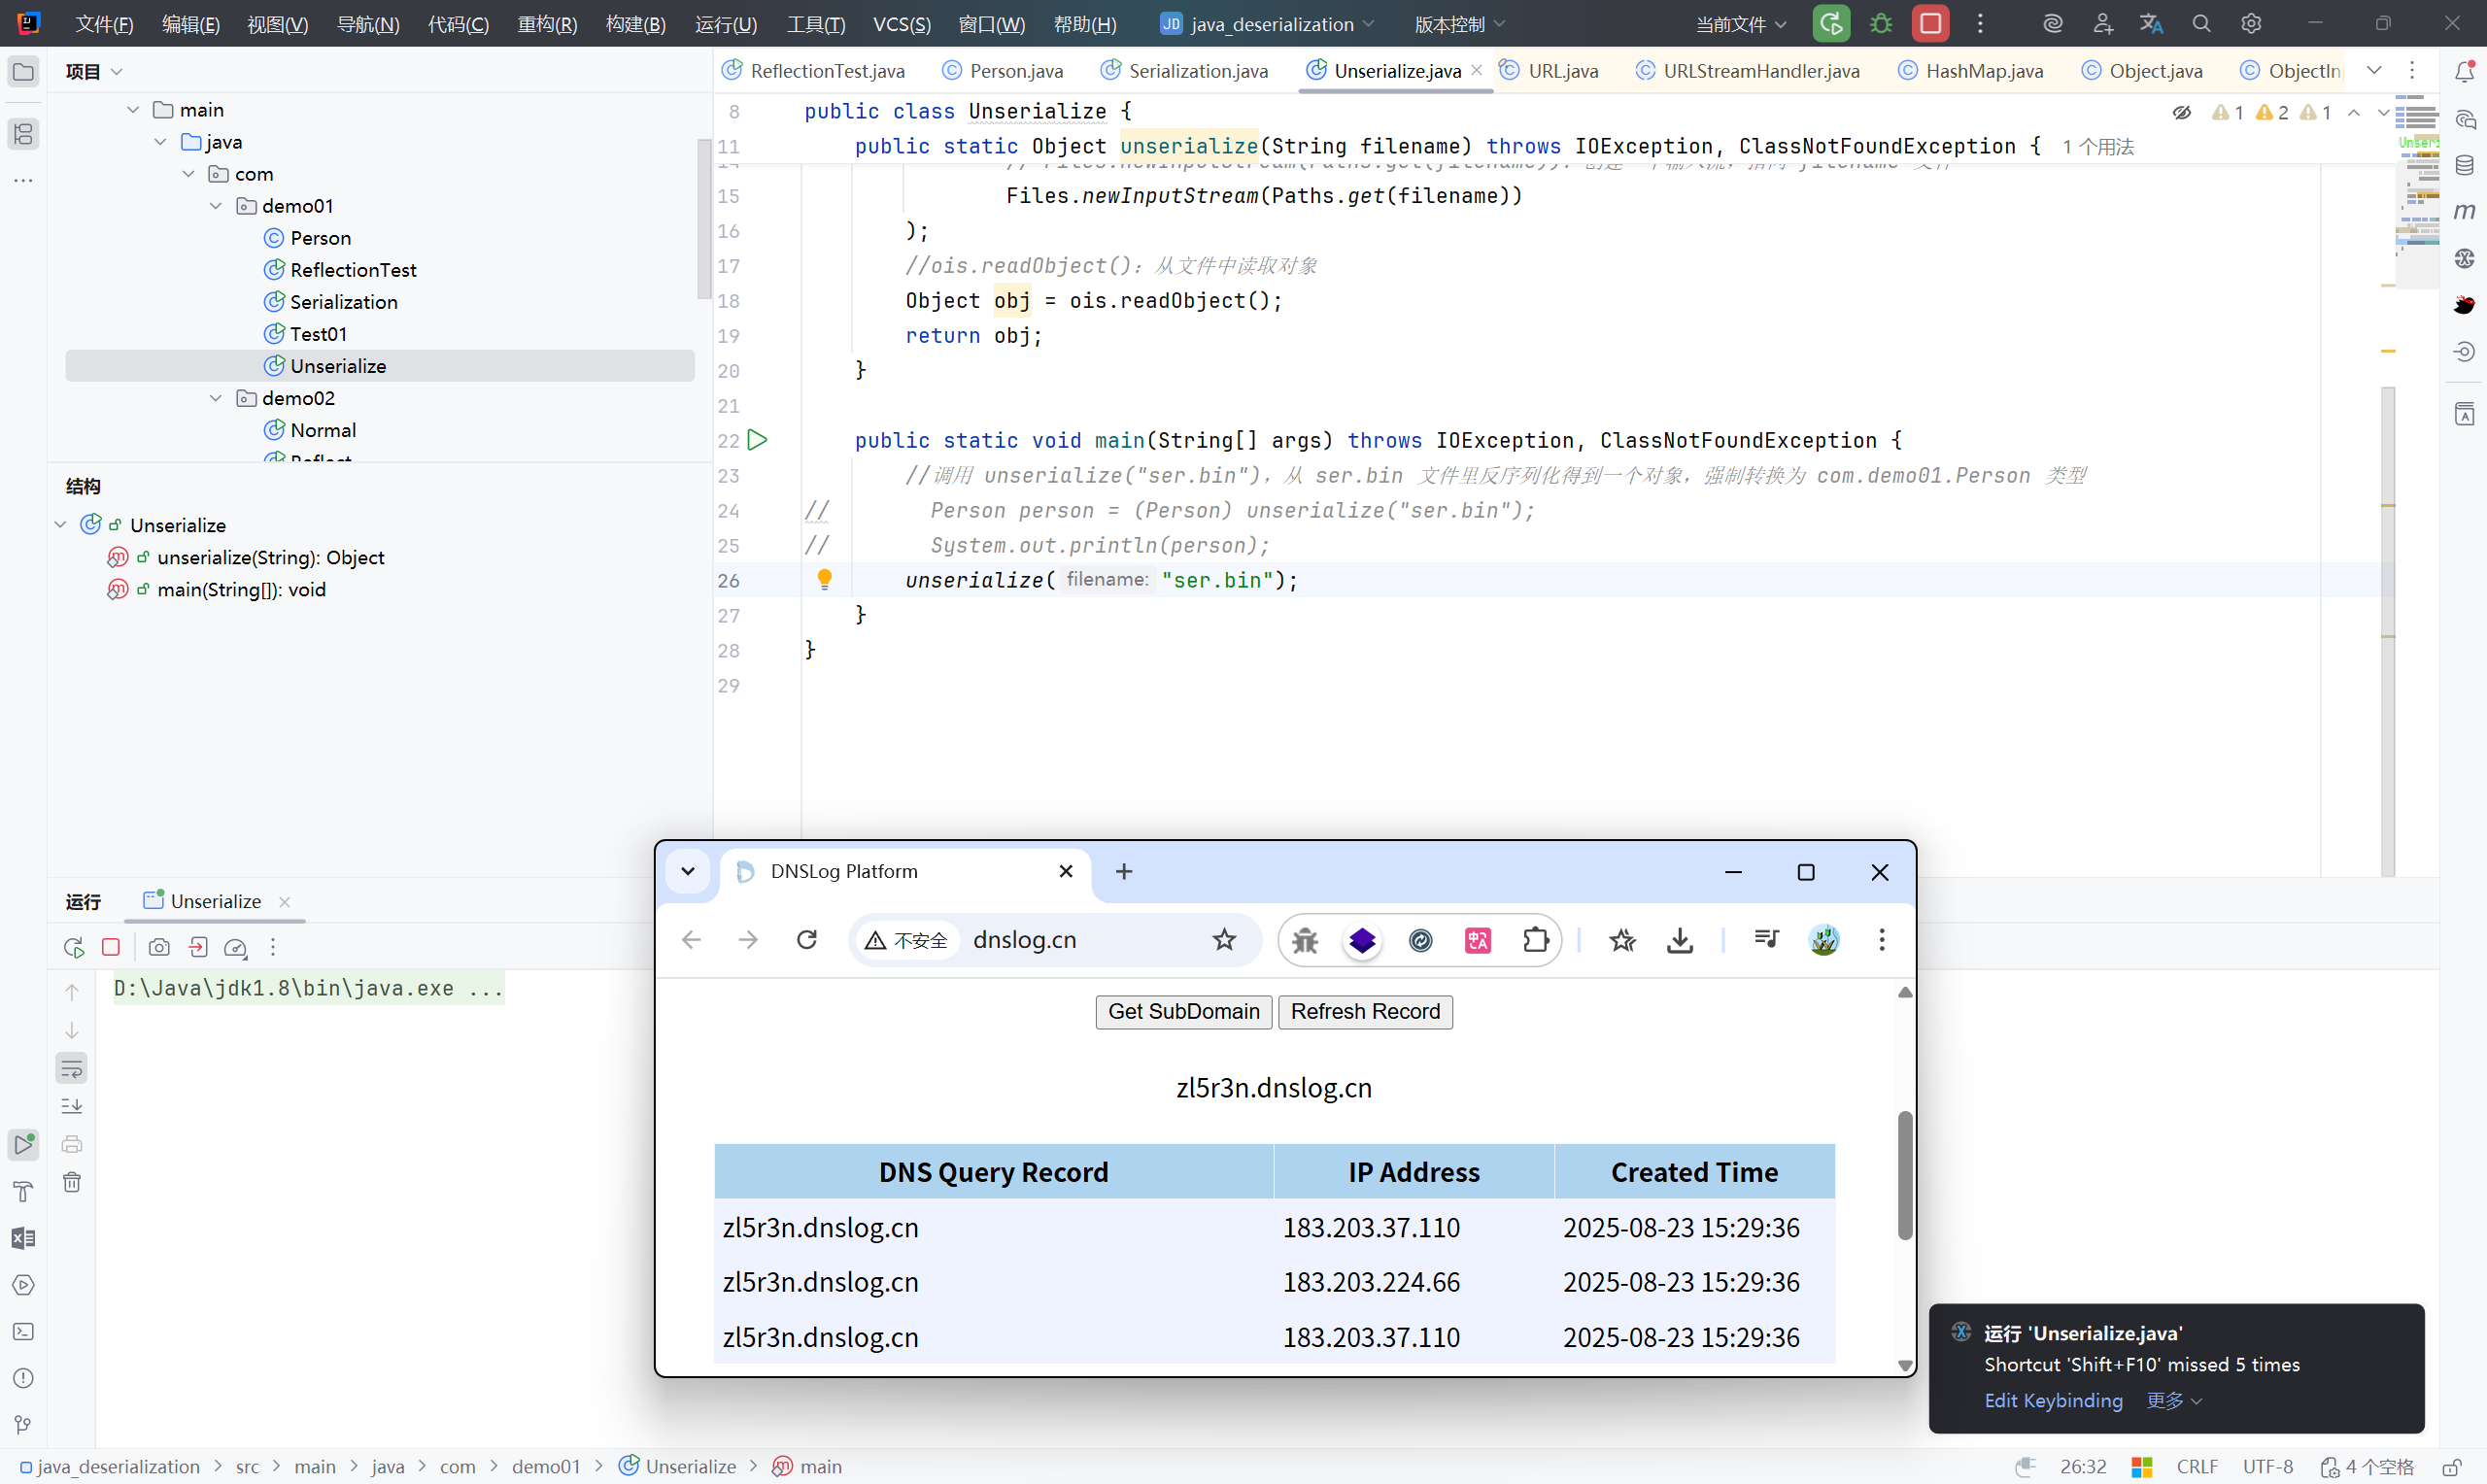Open the 当前文件 run configuration dropdown
Viewport: 2487px width, 1484px height.
click(x=1741, y=24)
